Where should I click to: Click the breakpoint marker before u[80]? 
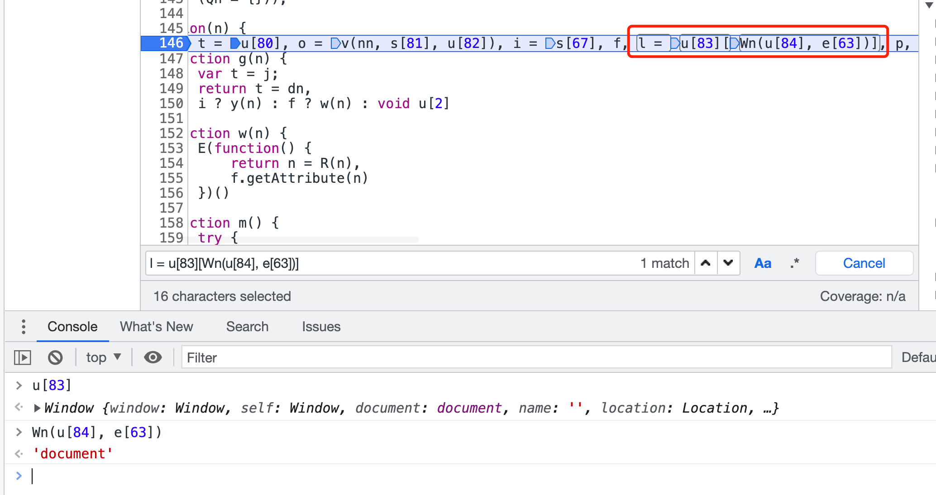coord(235,43)
